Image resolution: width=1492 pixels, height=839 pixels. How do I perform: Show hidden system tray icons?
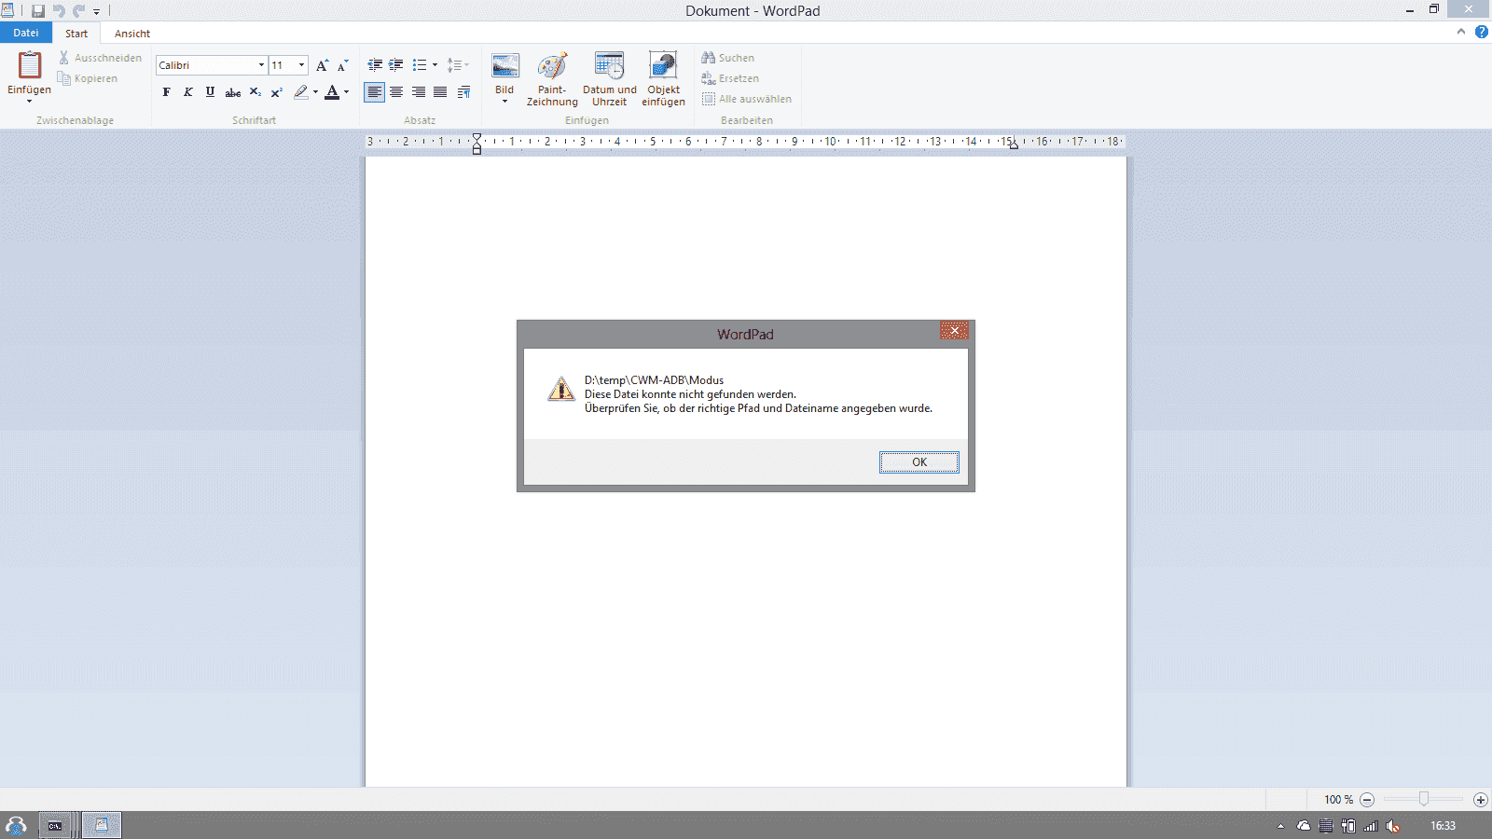[x=1280, y=826]
